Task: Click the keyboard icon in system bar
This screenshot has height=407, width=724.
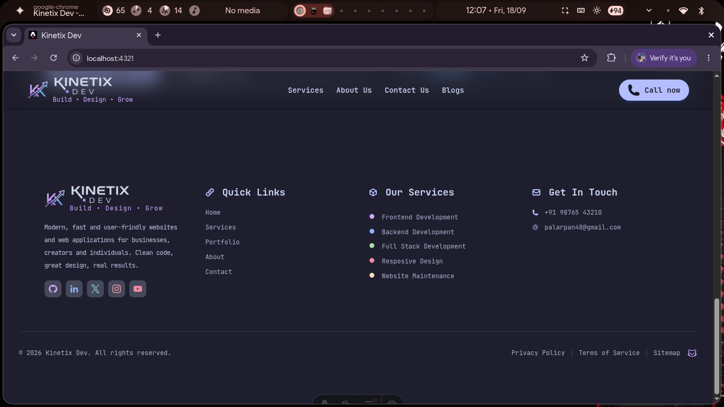Action: point(581,11)
